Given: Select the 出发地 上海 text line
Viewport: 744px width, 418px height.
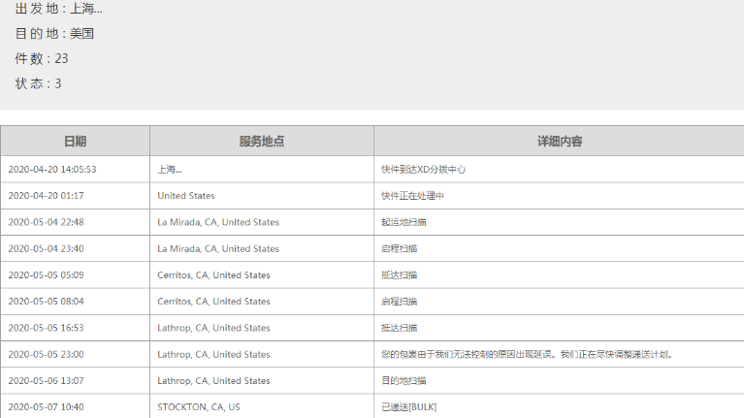Looking at the screenshot, I should pos(58,9).
